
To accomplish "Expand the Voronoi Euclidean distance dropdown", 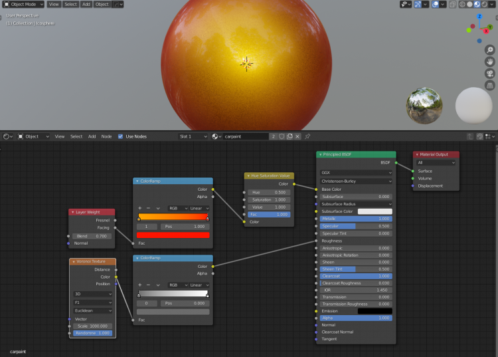I will [92, 310].
